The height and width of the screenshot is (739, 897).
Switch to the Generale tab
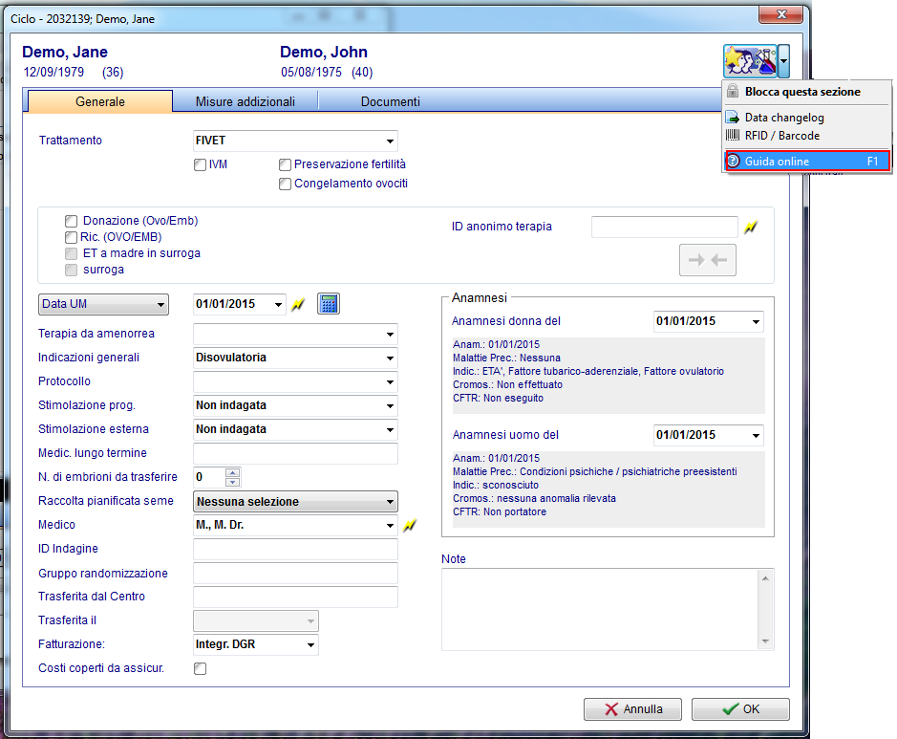(100, 102)
